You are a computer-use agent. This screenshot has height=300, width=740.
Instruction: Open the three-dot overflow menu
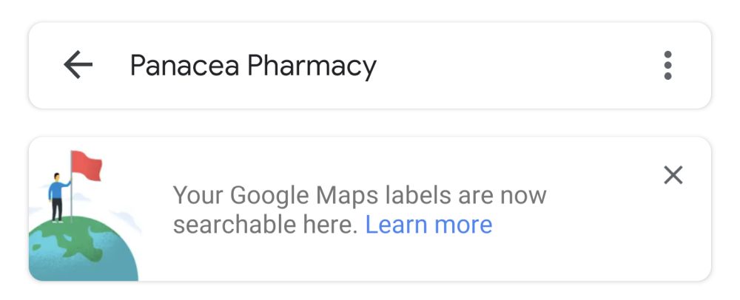(x=667, y=66)
